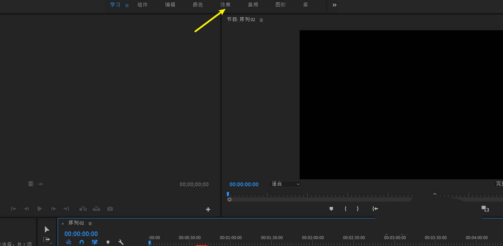Toggle Linked Selection in the timeline
The height and width of the screenshot is (246, 503).
pos(95,242)
